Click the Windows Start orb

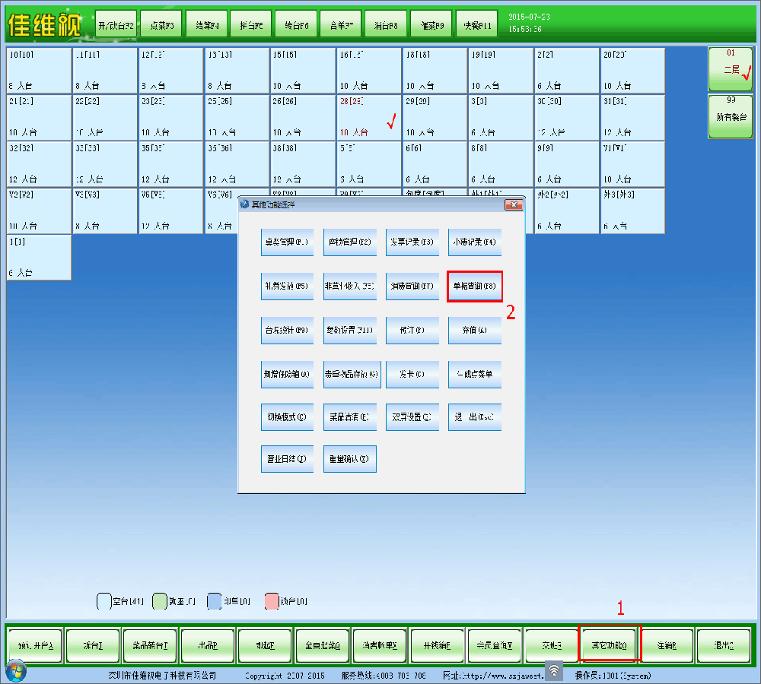click(15, 671)
